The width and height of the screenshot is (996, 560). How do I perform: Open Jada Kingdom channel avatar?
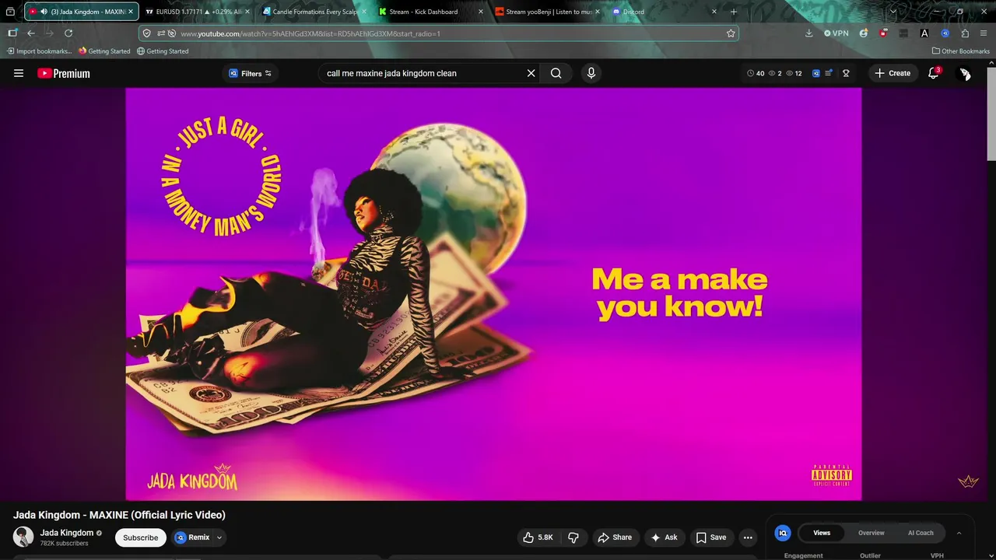(x=23, y=537)
